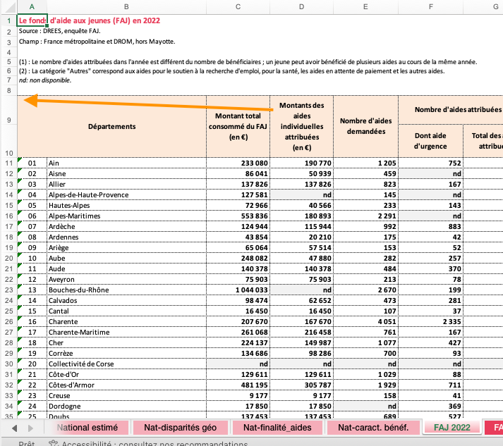This screenshot has height=446, width=503.
Task: Select the Dont aide d'urgence header cell
Action: point(430,142)
